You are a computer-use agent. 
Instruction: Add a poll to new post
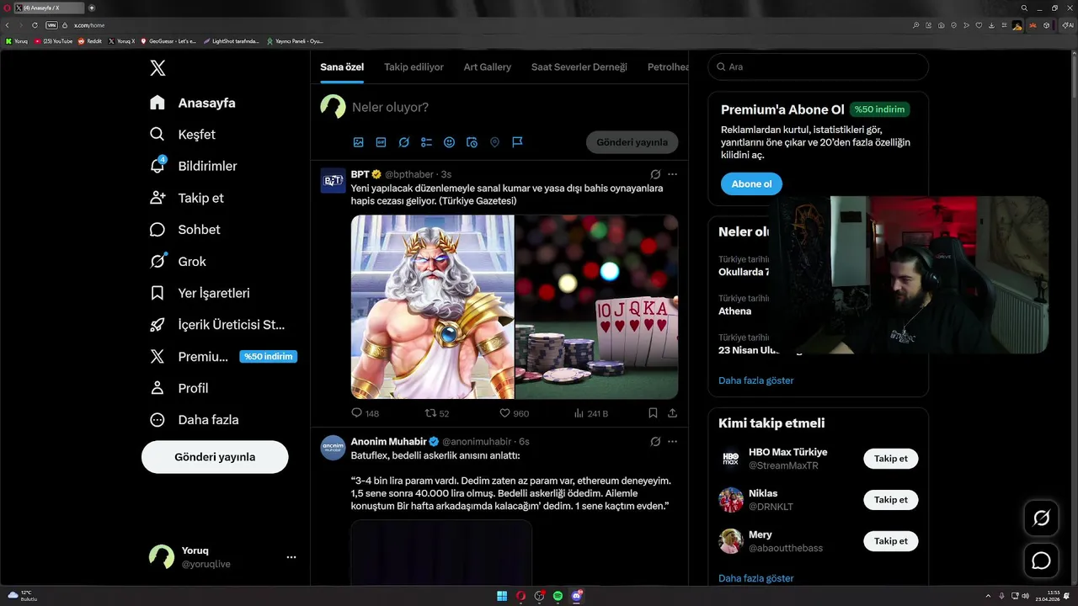426,142
